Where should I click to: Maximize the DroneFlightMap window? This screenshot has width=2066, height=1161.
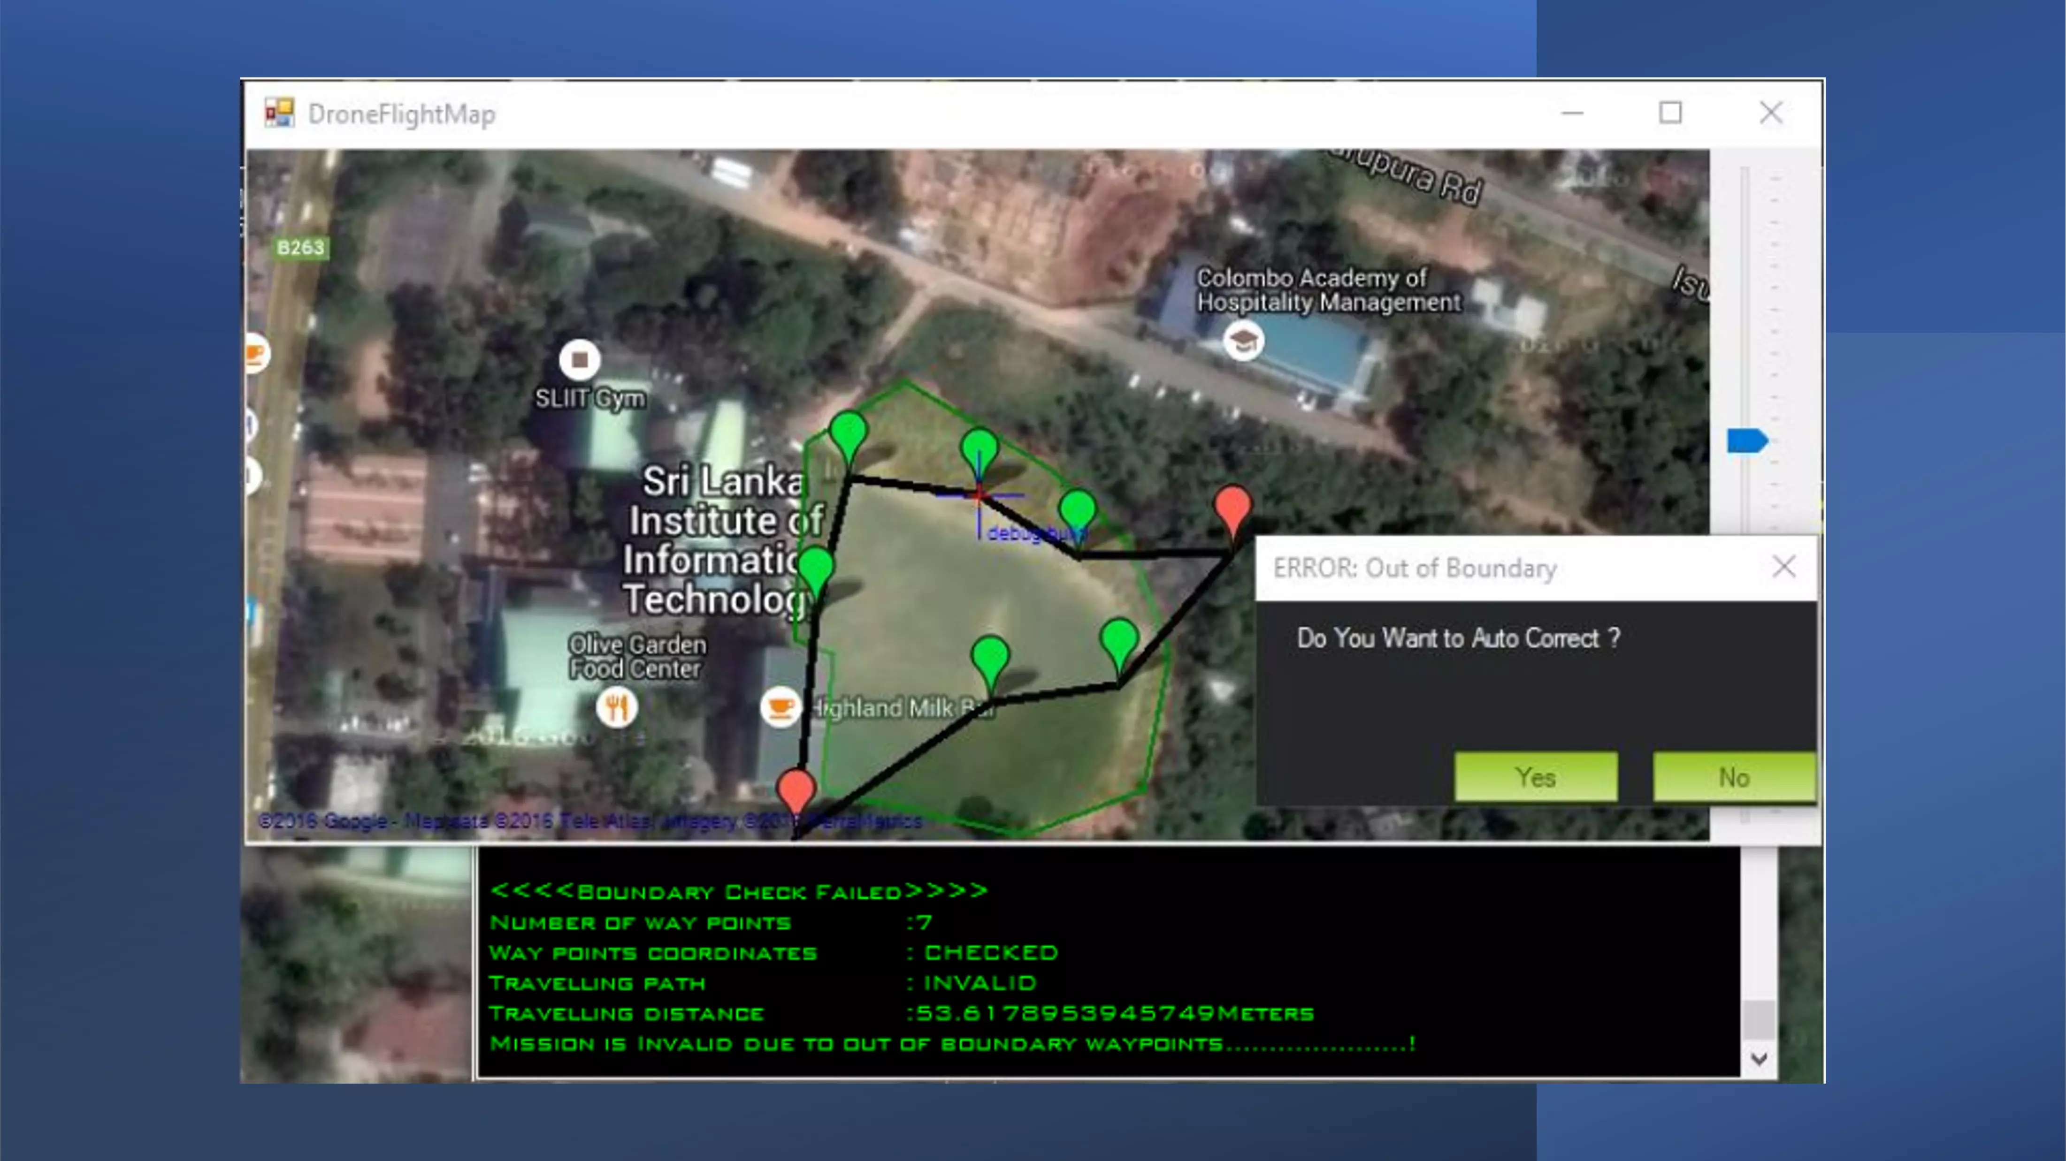pyautogui.click(x=1671, y=113)
